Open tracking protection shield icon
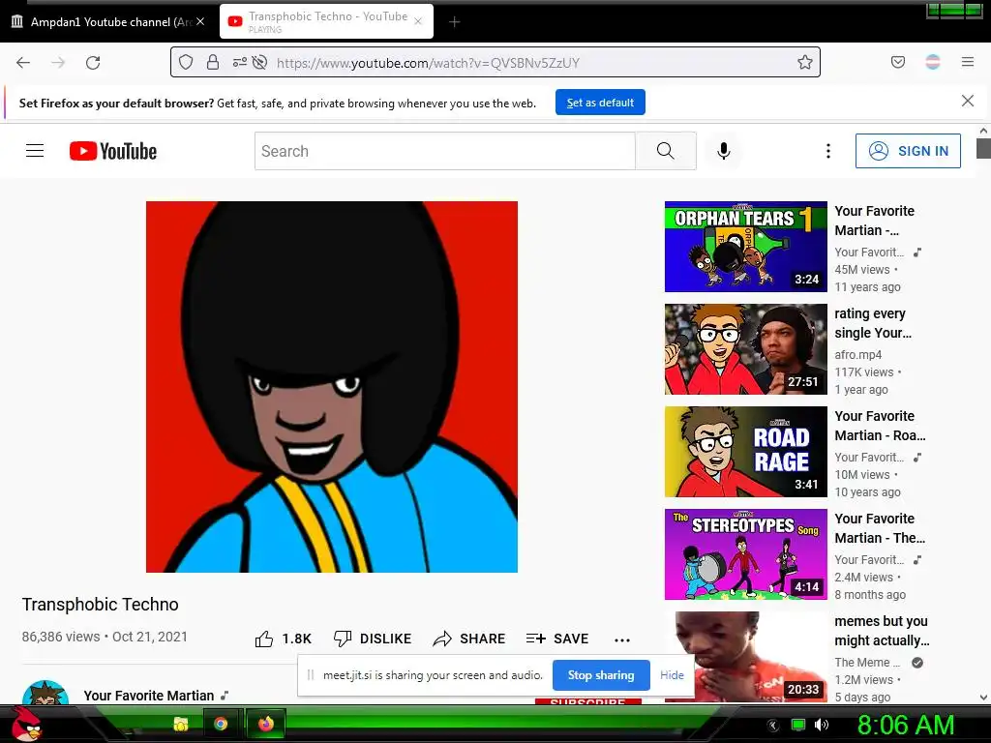The width and height of the screenshot is (991, 743). [x=186, y=62]
